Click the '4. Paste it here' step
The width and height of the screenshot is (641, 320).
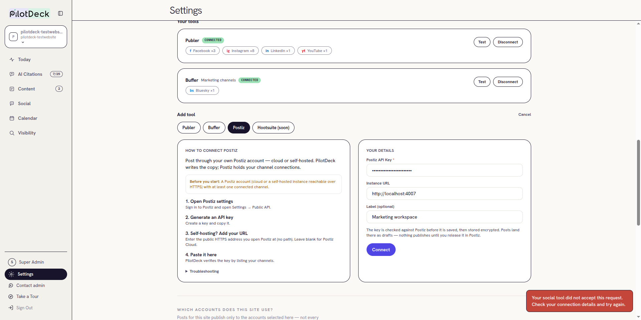click(x=201, y=255)
